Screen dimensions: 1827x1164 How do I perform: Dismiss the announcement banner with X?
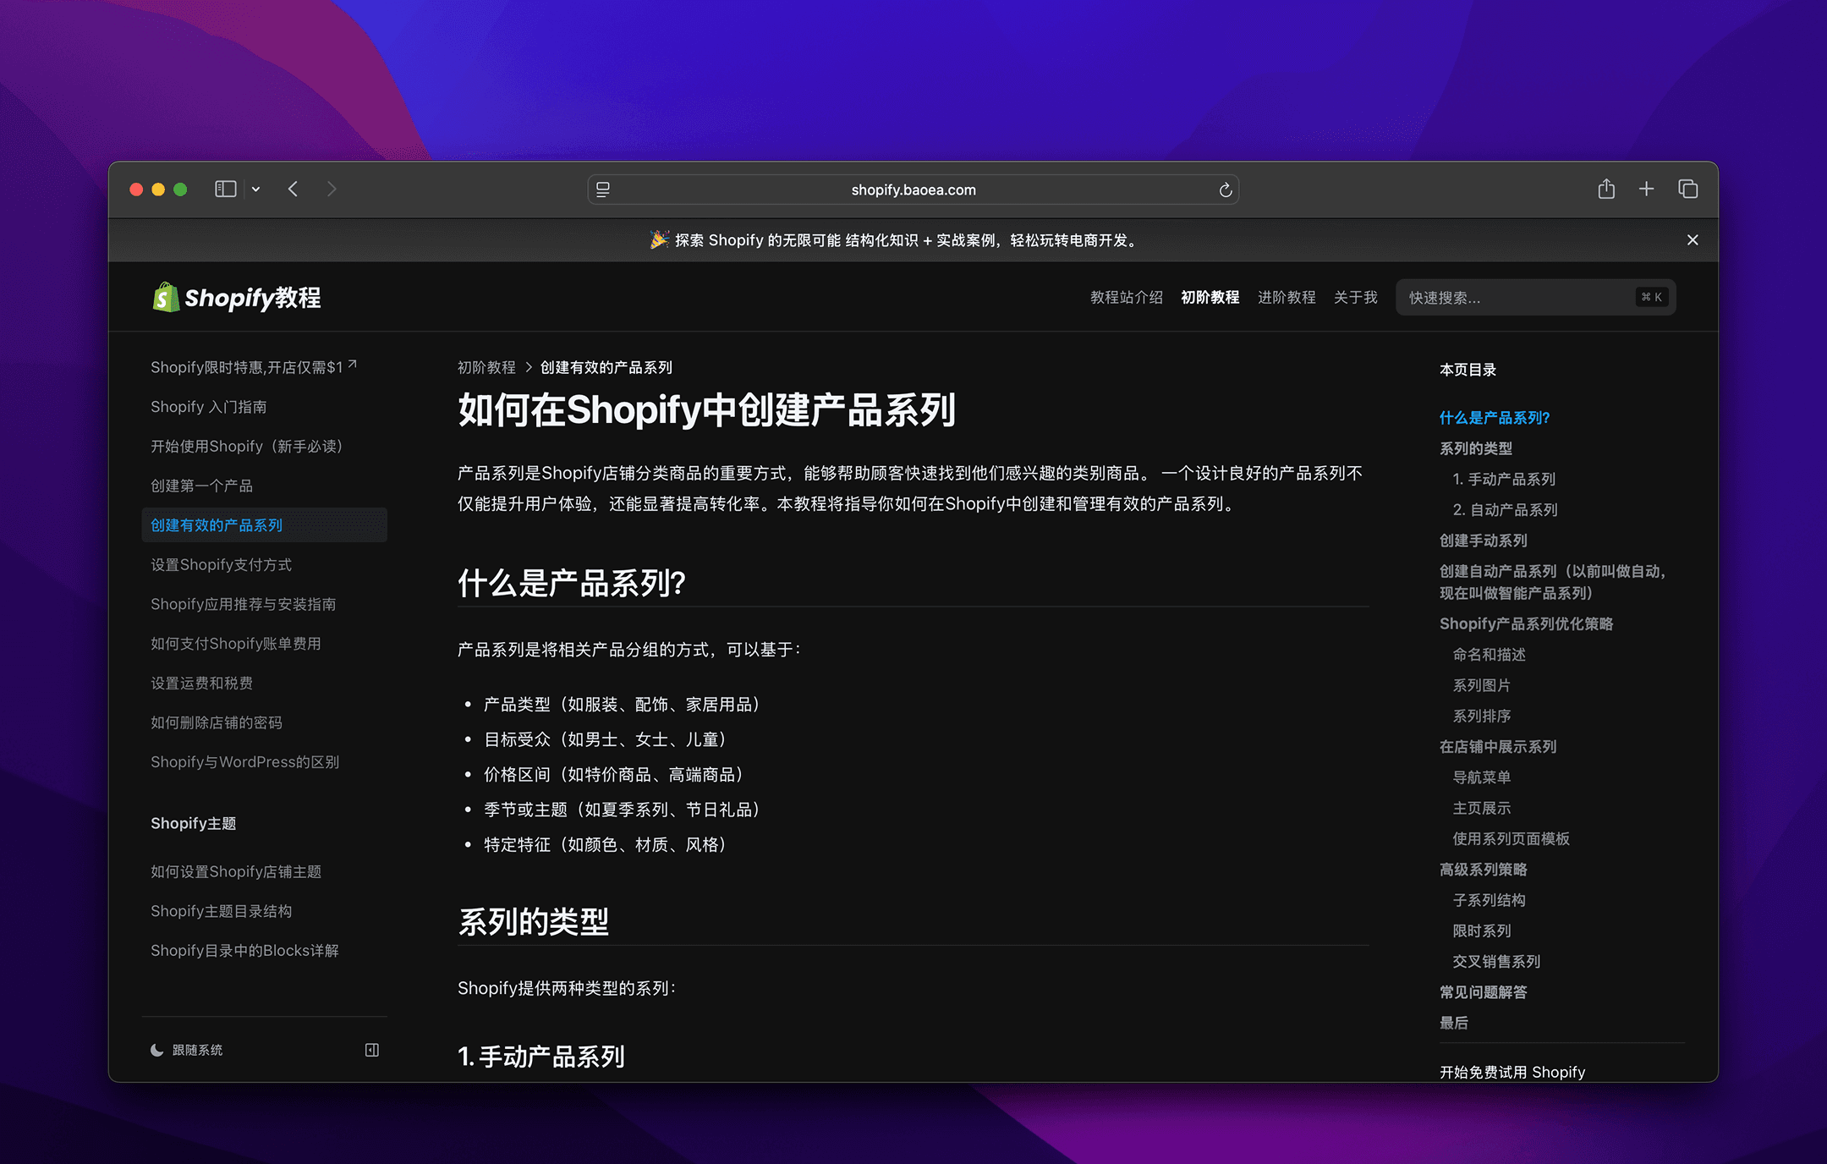click(x=1693, y=240)
